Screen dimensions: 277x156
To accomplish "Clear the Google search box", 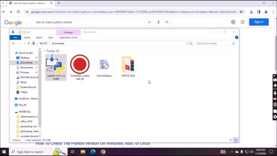I will click(x=149, y=22).
